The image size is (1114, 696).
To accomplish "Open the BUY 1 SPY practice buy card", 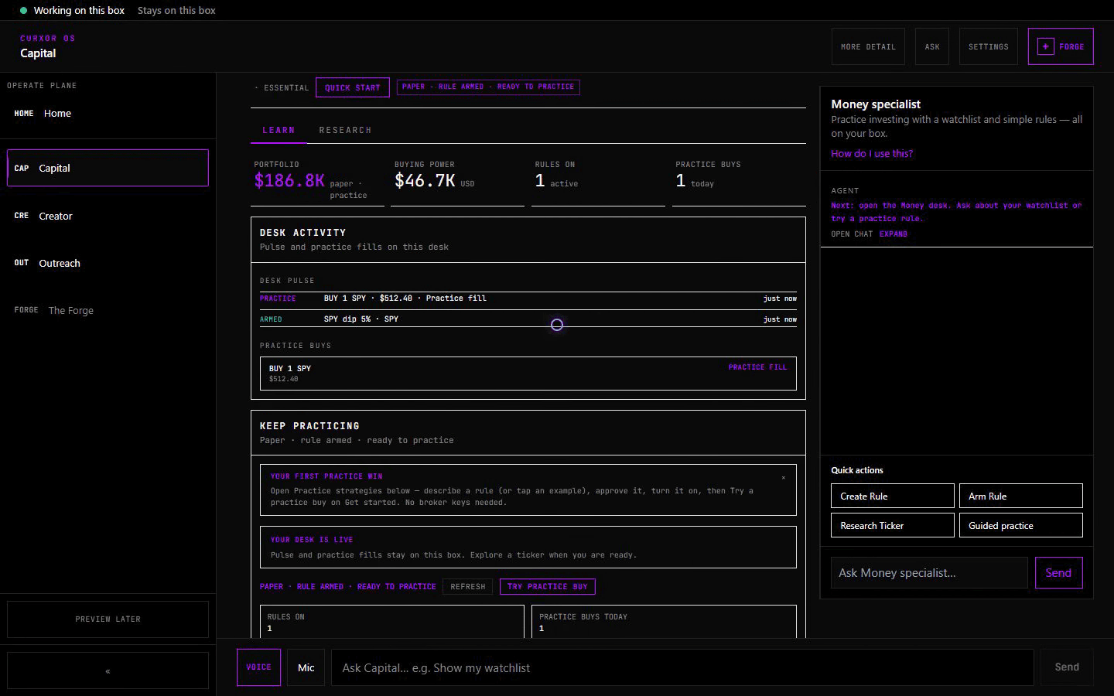I will 528,374.
